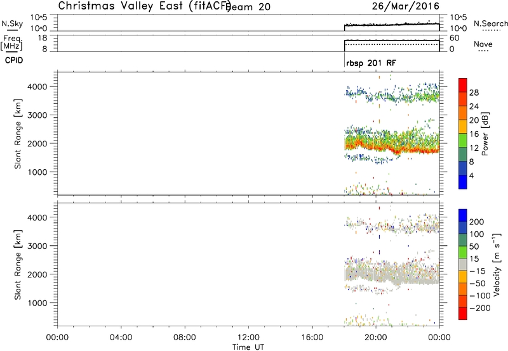This screenshot has width=508, height=351.
Task: Click 'Slant Range [km]' label of power panel
Action: 18,134
